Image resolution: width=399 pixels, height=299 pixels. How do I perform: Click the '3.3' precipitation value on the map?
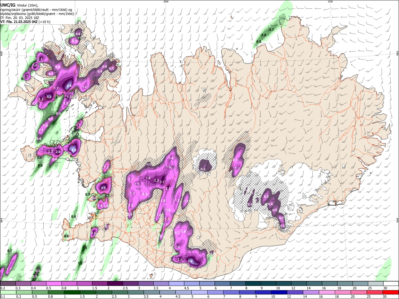49,97
